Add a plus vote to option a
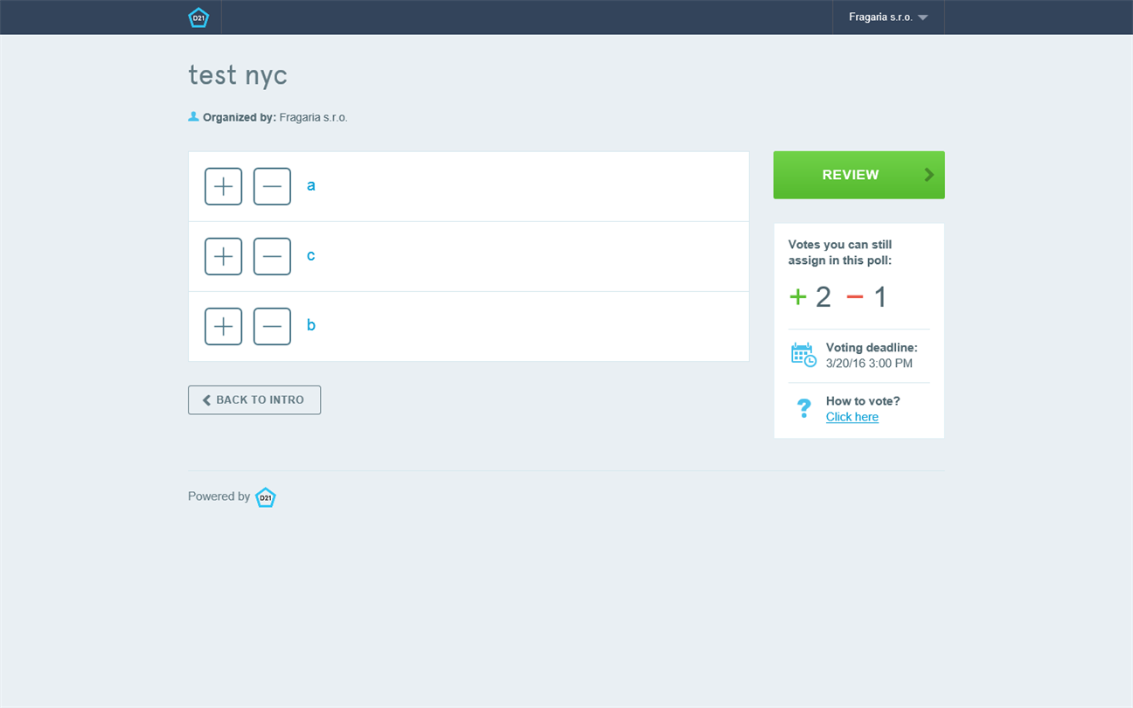The width and height of the screenshot is (1133, 708). pos(223,186)
